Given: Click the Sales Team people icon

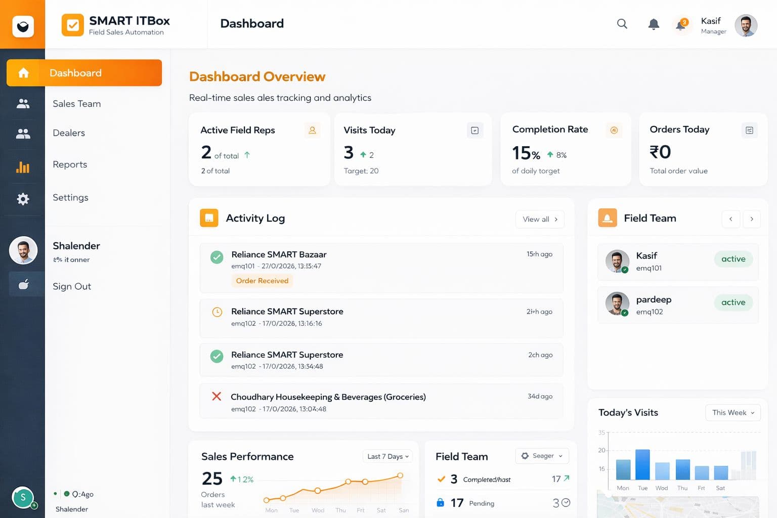Looking at the screenshot, I should pos(23,104).
